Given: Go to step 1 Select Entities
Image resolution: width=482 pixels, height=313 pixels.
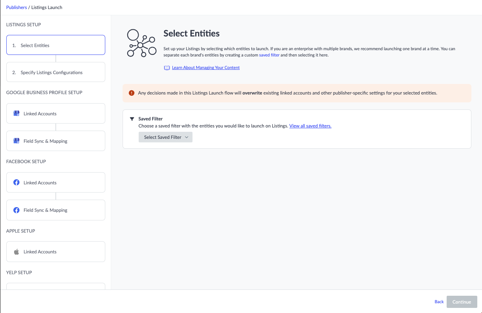Looking at the screenshot, I should (56, 45).
